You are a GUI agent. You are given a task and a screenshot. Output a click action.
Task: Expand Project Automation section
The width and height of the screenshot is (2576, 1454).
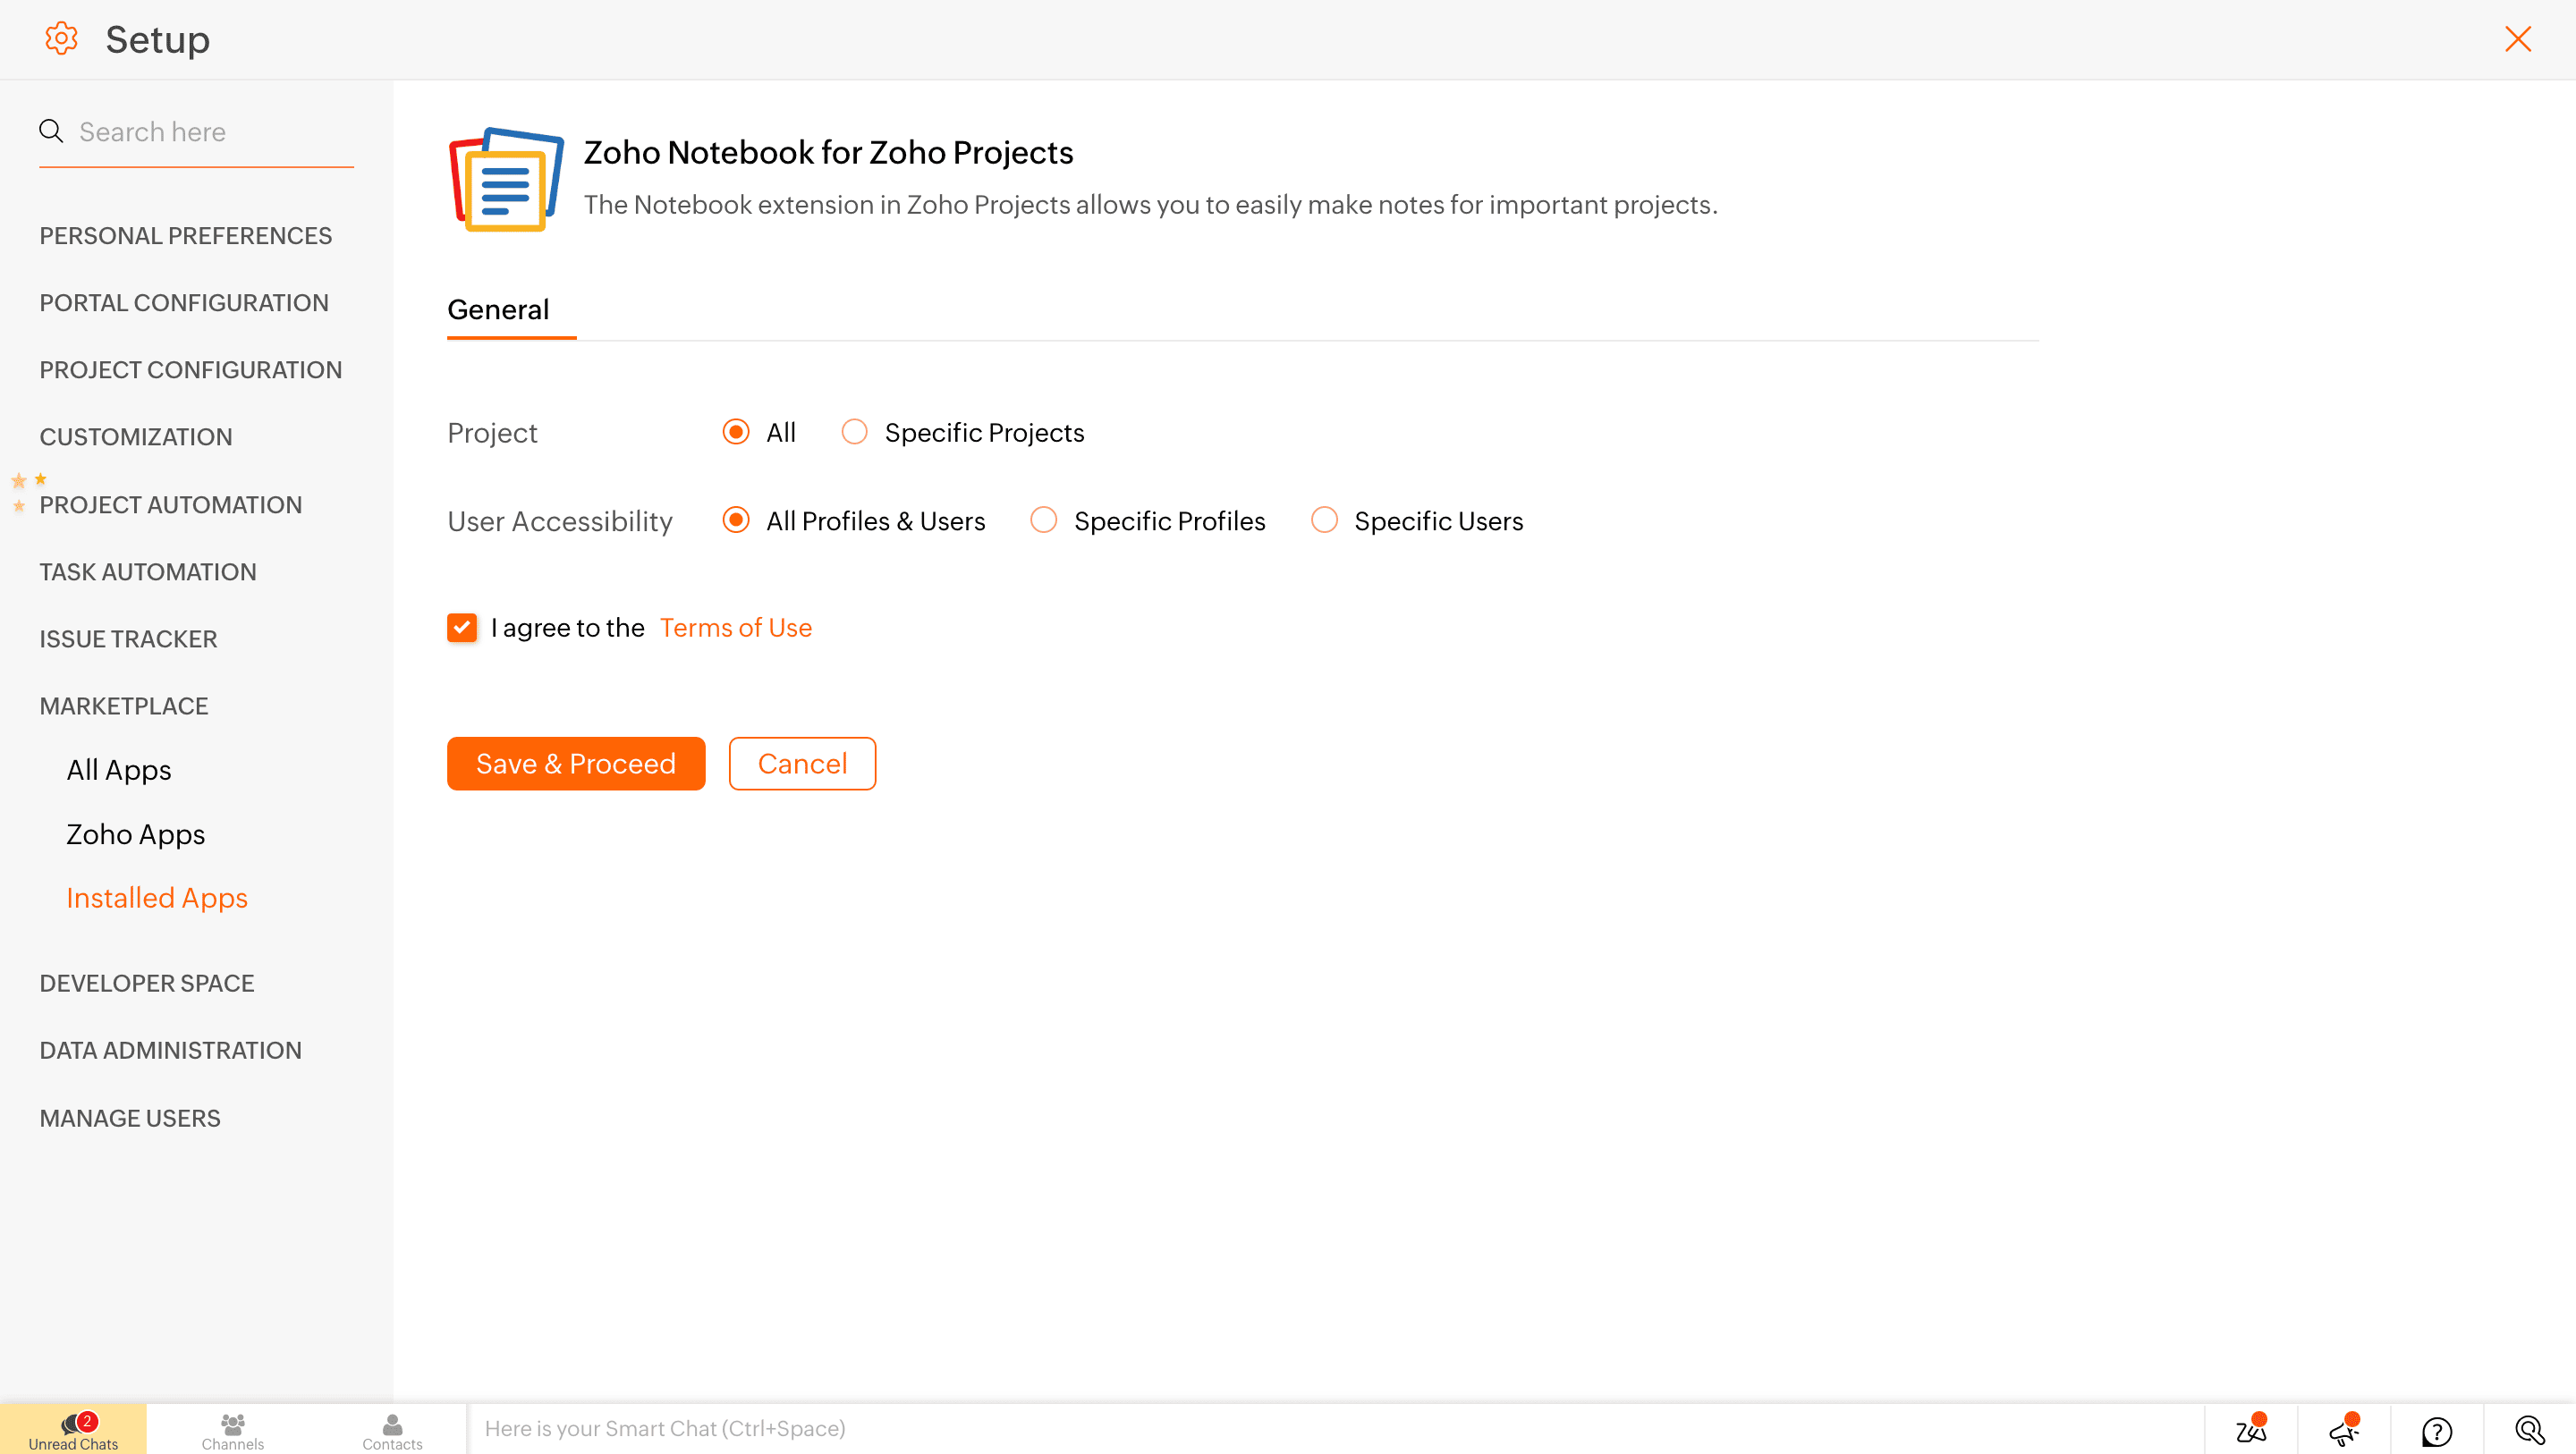(171, 504)
